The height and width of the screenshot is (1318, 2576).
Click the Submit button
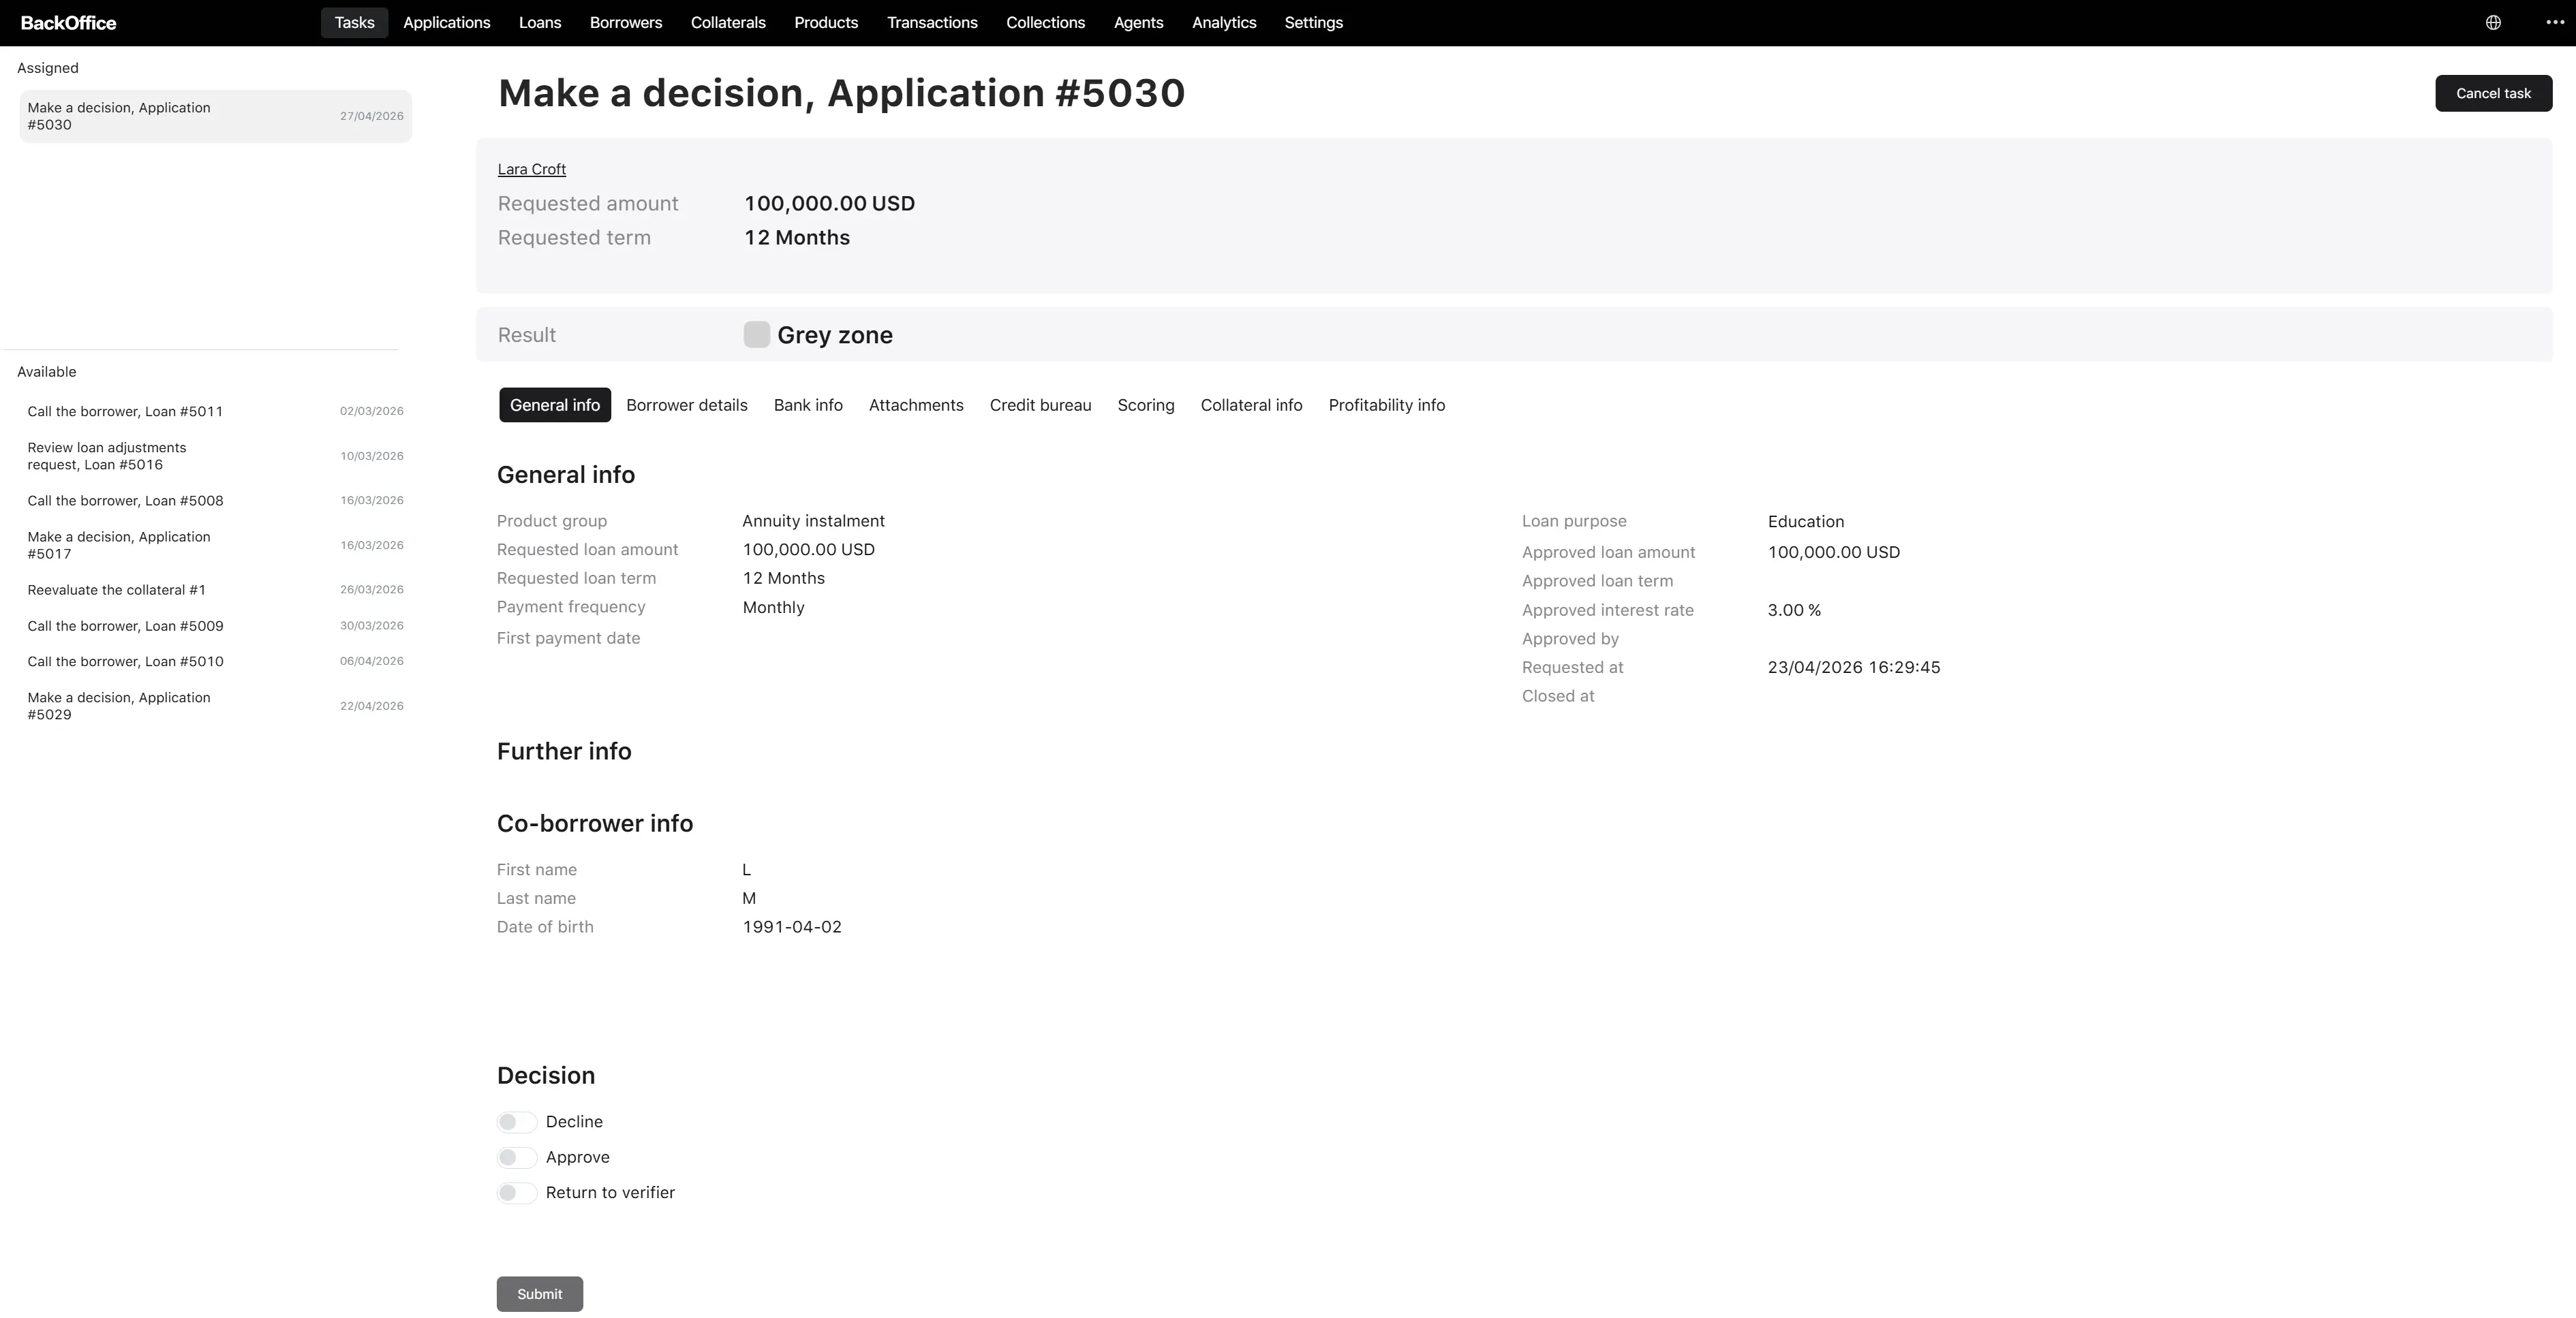pos(540,1295)
